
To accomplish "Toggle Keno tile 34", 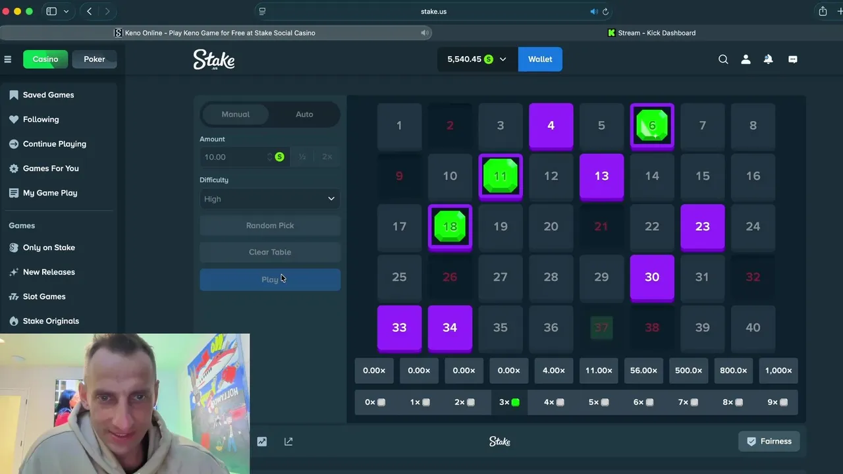I will point(450,328).
